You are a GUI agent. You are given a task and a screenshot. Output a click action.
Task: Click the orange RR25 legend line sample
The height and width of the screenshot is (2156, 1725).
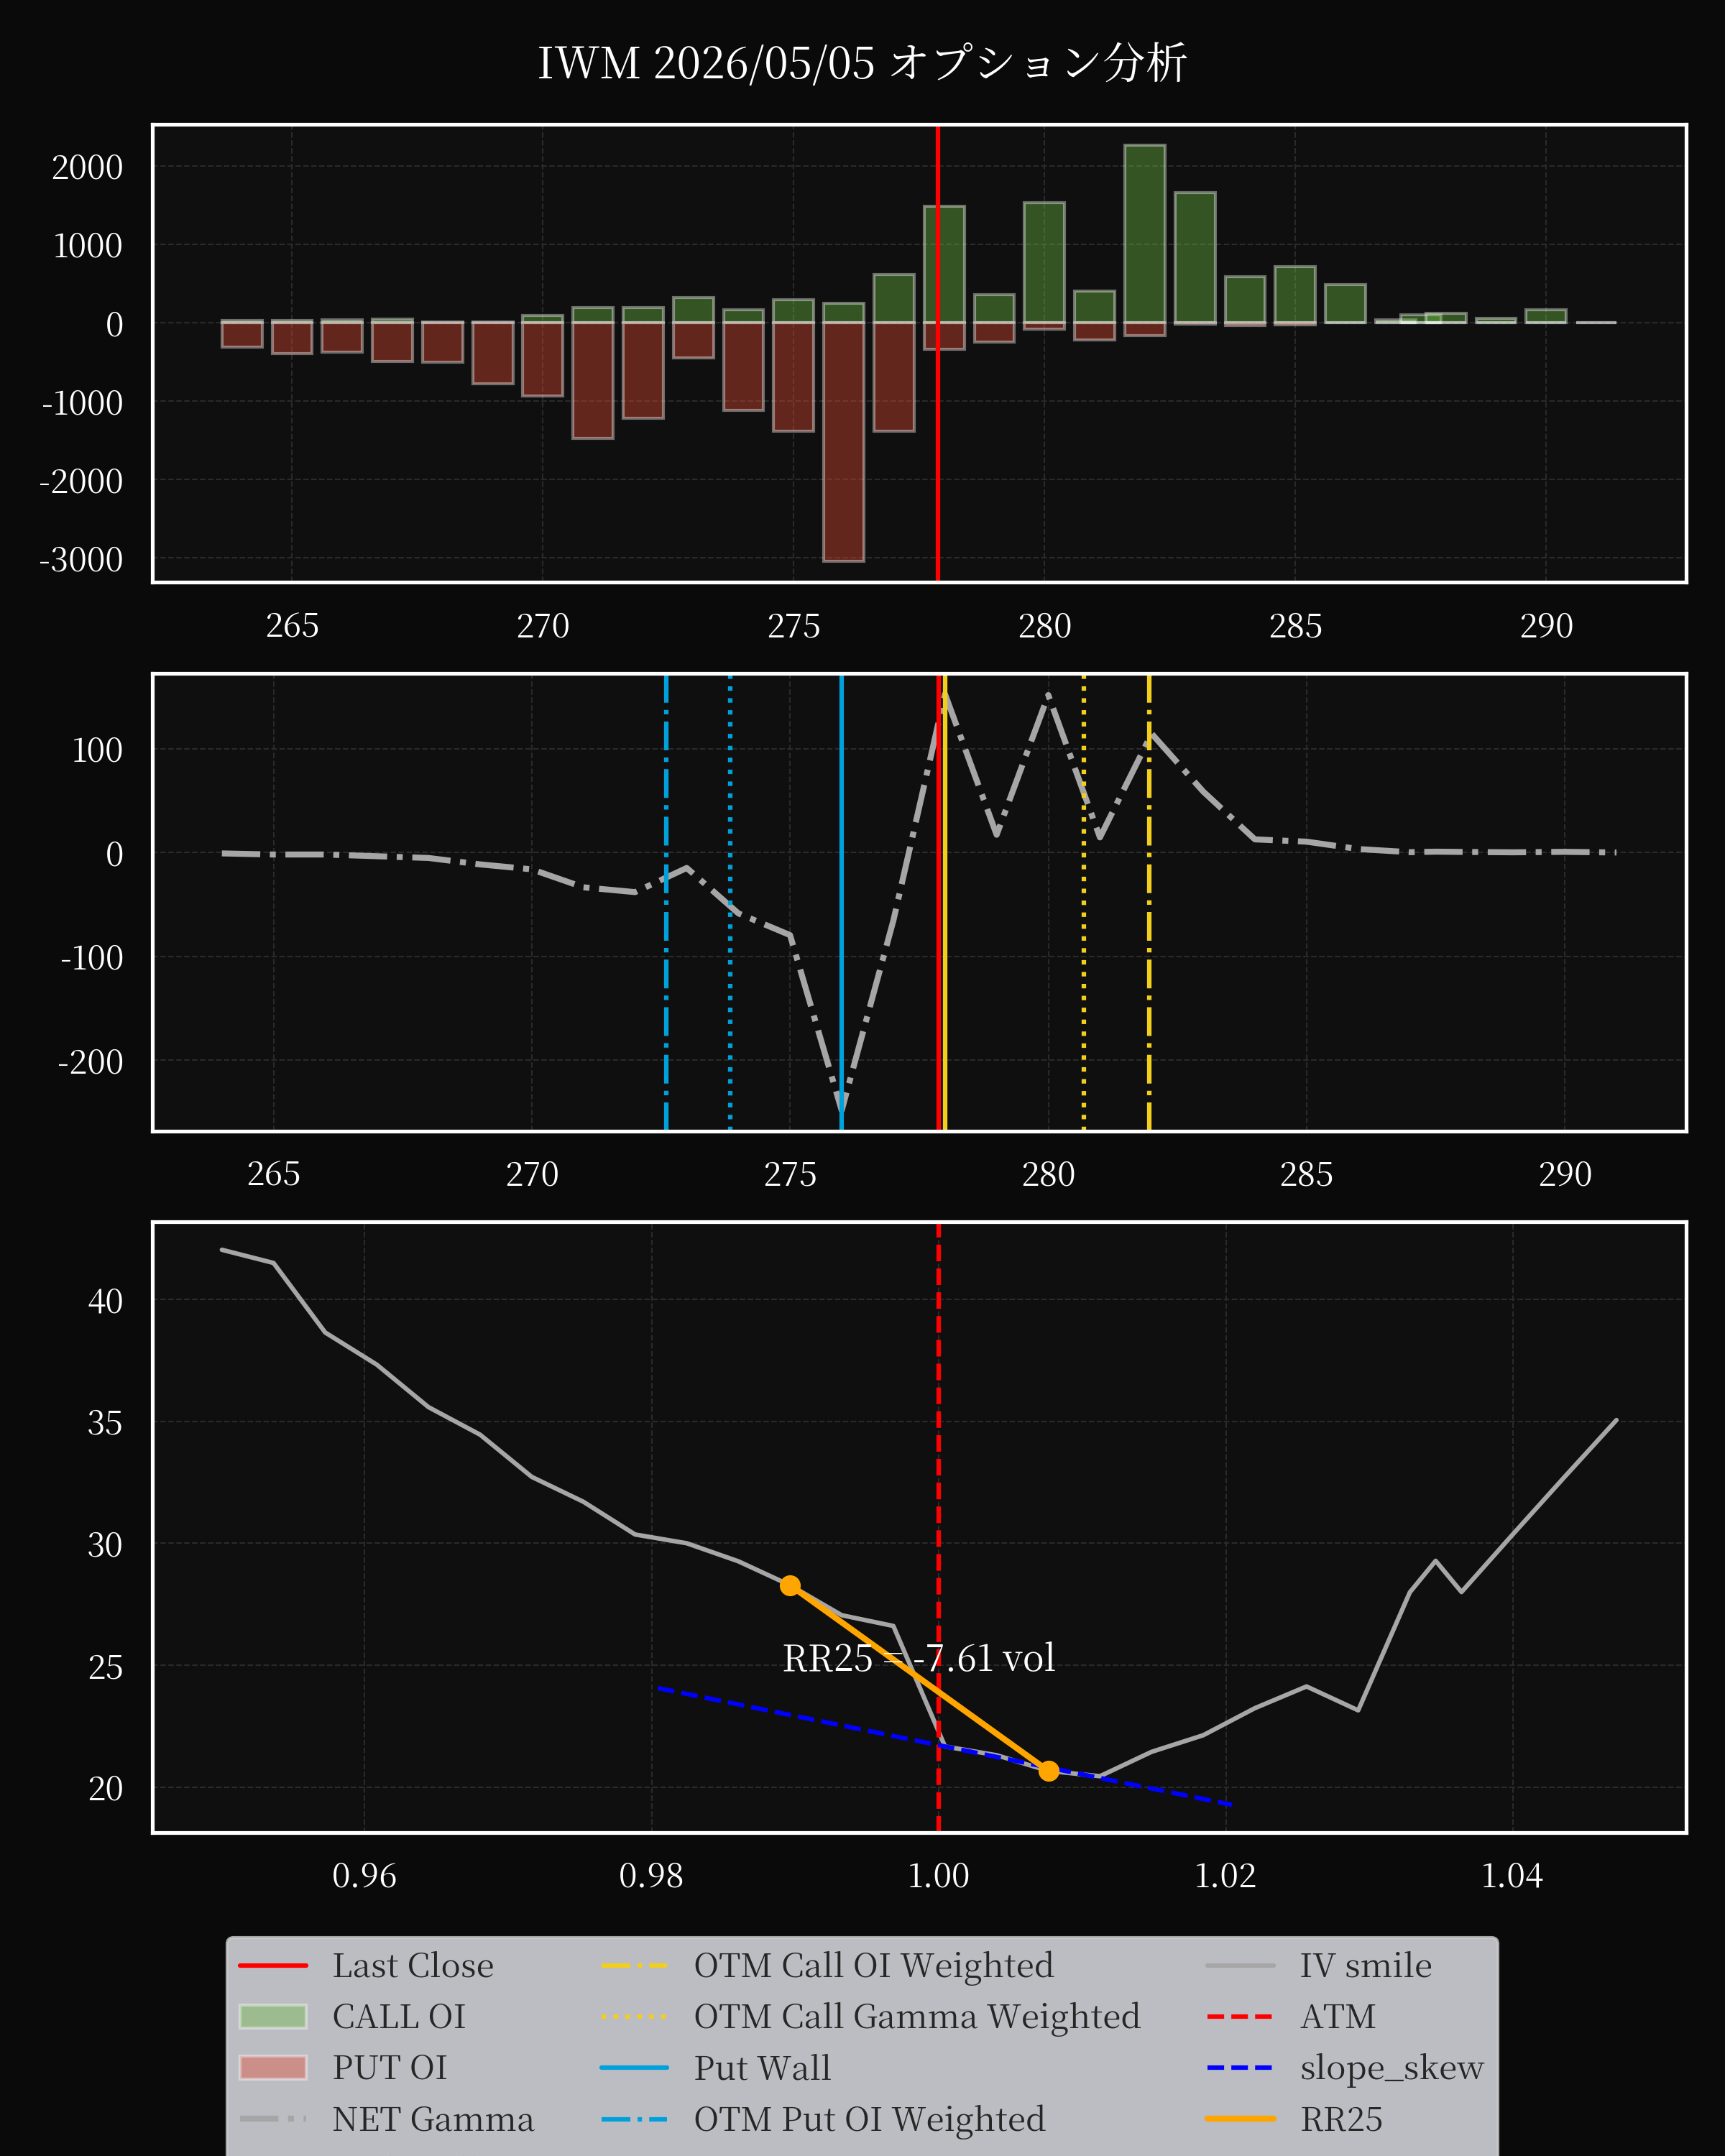[x=1240, y=2119]
